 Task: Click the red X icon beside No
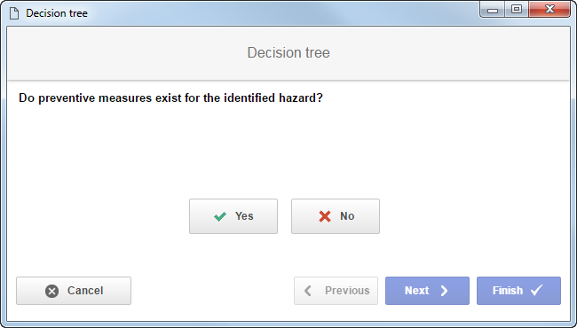[x=325, y=216]
